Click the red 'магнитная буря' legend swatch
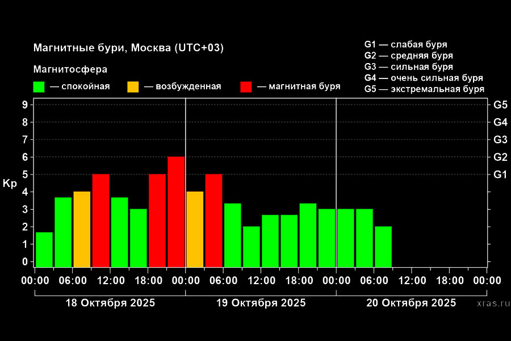Viewport: 511px width, 341px height. click(x=246, y=87)
